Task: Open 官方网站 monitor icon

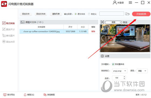Action: point(5,95)
